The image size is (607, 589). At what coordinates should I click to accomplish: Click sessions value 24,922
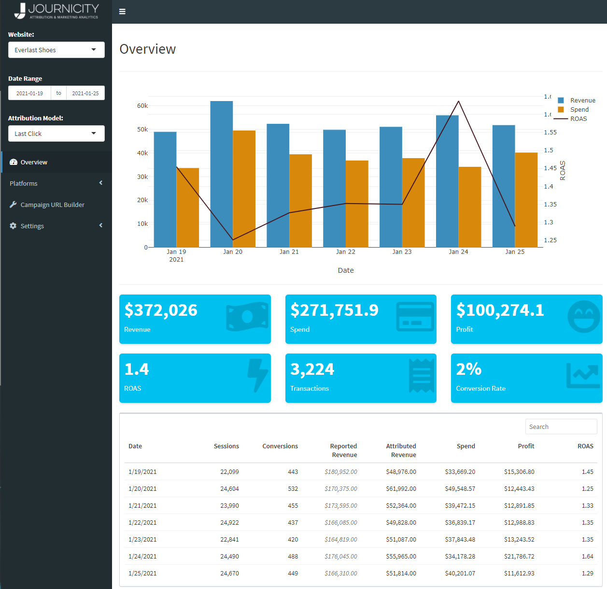tap(230, 523)
